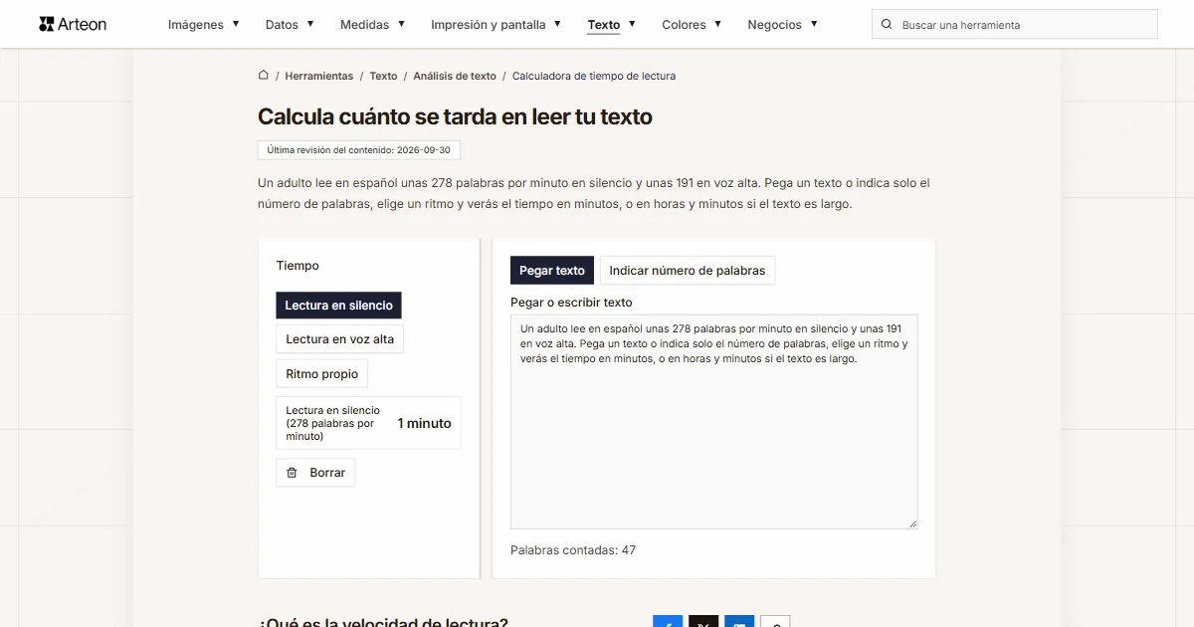This screenshot has width=1194, height=627.
Task: Expand the Colores menu
Action: click(692, 24)
